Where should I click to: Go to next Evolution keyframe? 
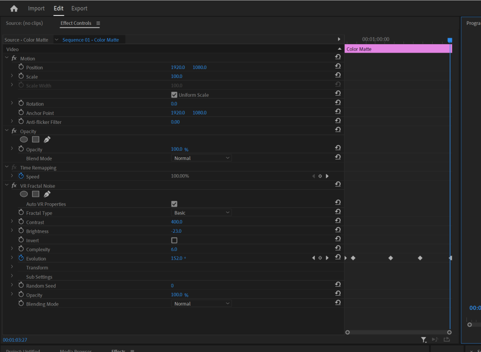coord(327,258)
